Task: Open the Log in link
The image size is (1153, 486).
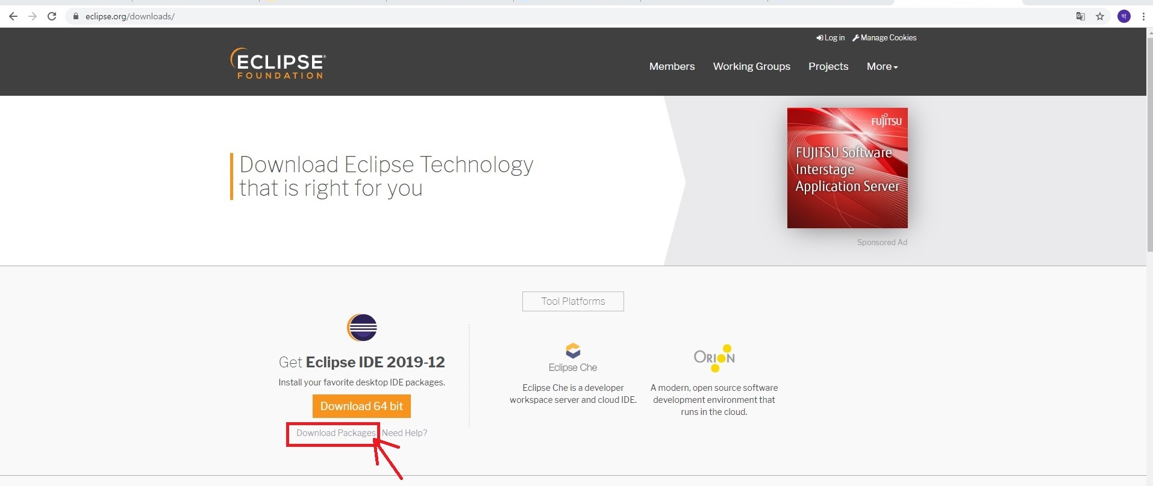Action: click(831, 37)
